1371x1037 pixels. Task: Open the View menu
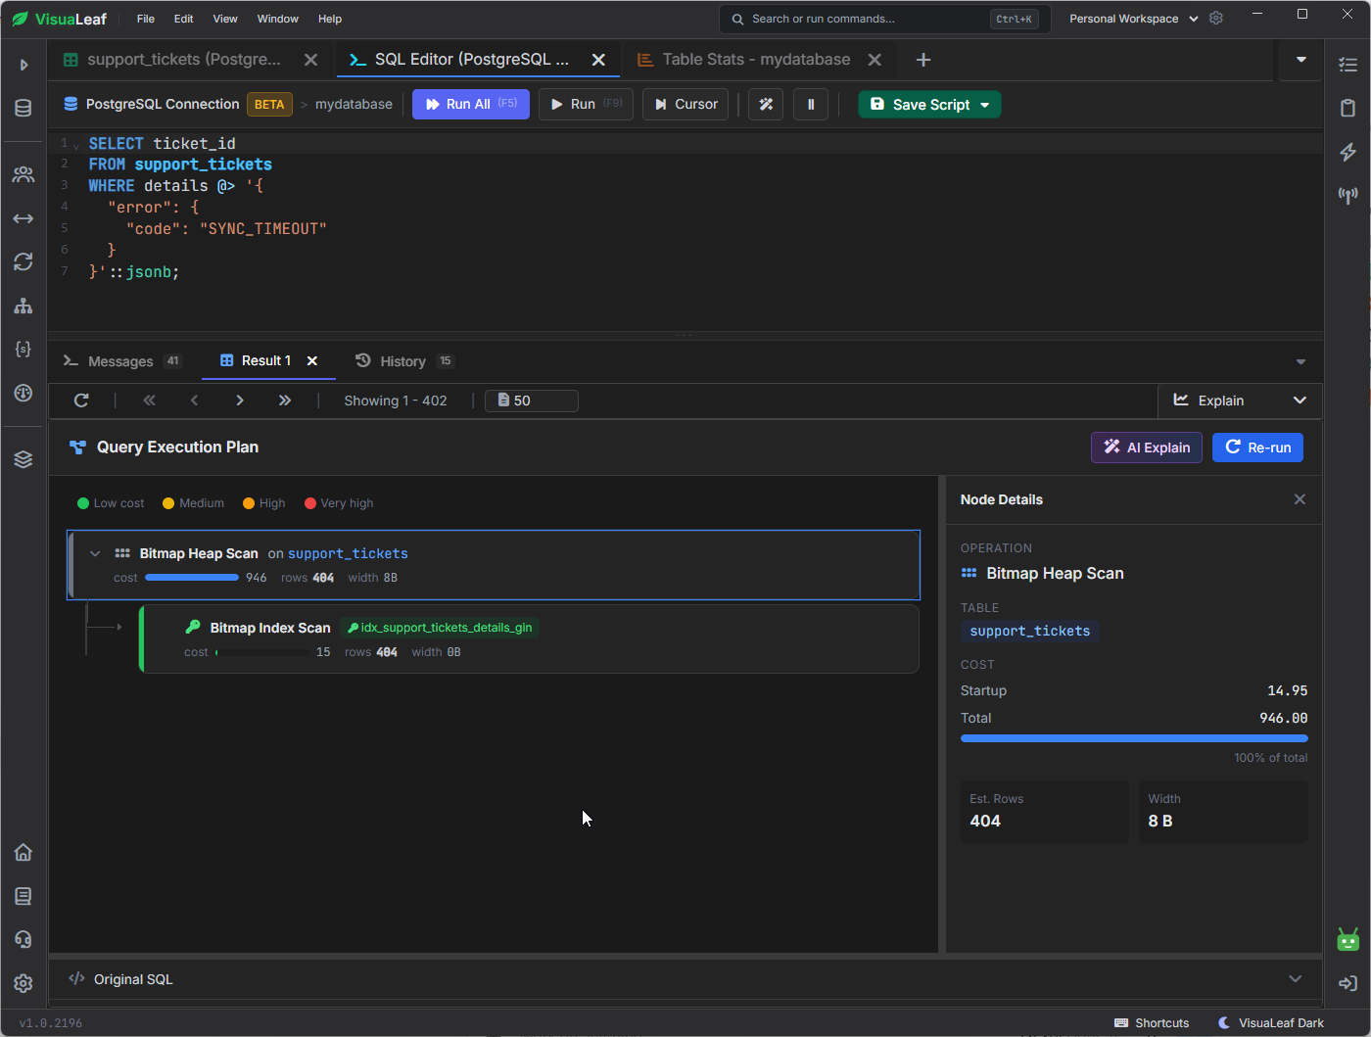coord(225,19)
